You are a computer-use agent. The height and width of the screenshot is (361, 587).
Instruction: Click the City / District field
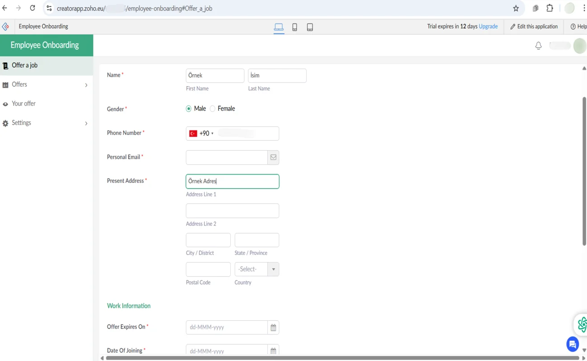click(208, 240)
